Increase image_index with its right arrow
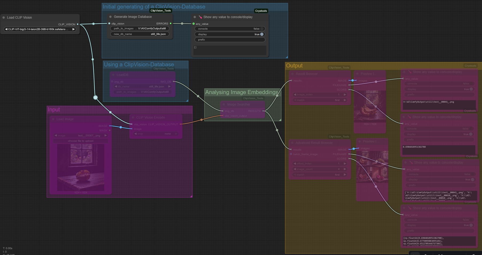The image size is (482, 255). point(345,95)
